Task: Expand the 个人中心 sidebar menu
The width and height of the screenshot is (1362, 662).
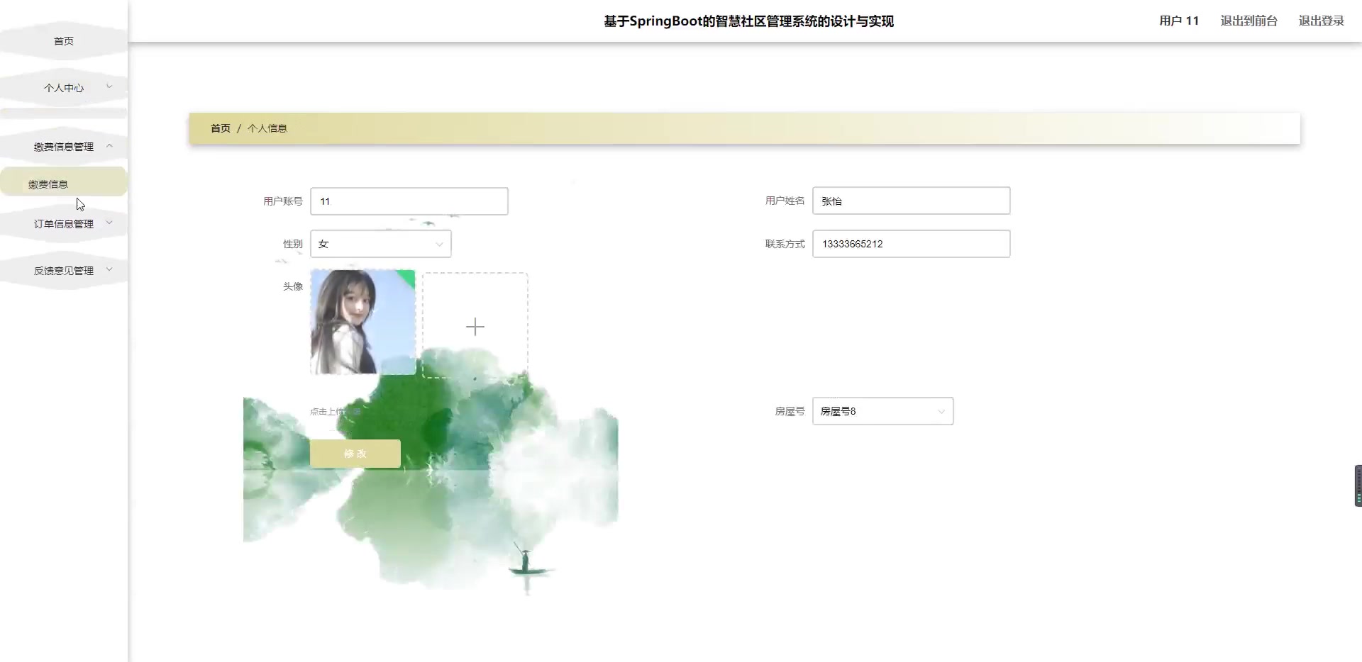Action: click(64, 88)
